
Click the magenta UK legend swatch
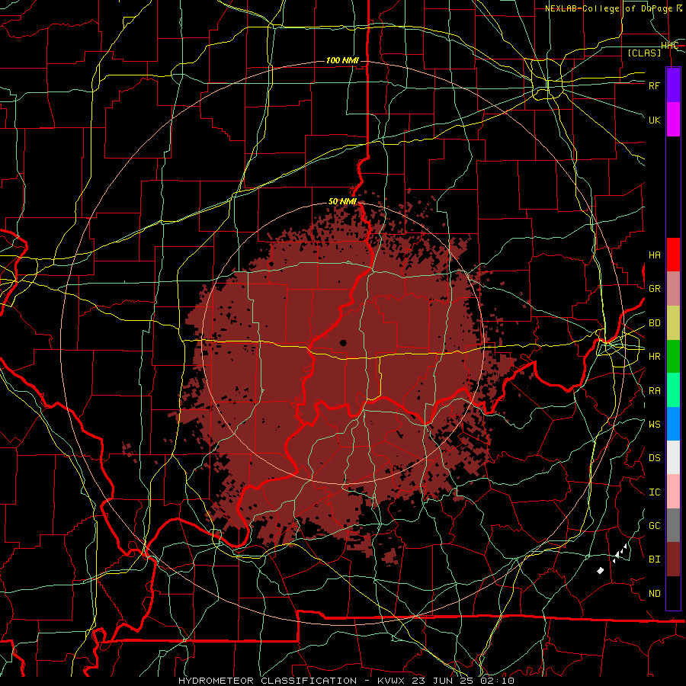[x=673, y=120]
